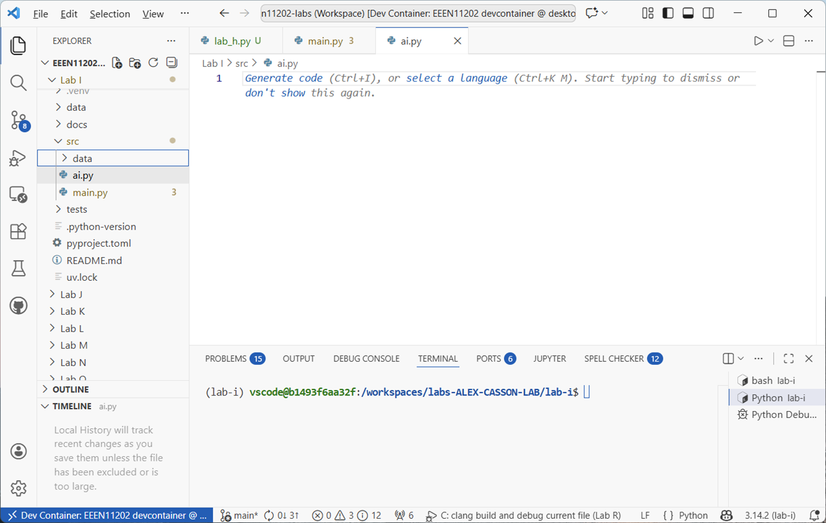Open pyproject.toml in the Explorer
Viewport: 826px width, 523px height.
click(x=98, y=243)
